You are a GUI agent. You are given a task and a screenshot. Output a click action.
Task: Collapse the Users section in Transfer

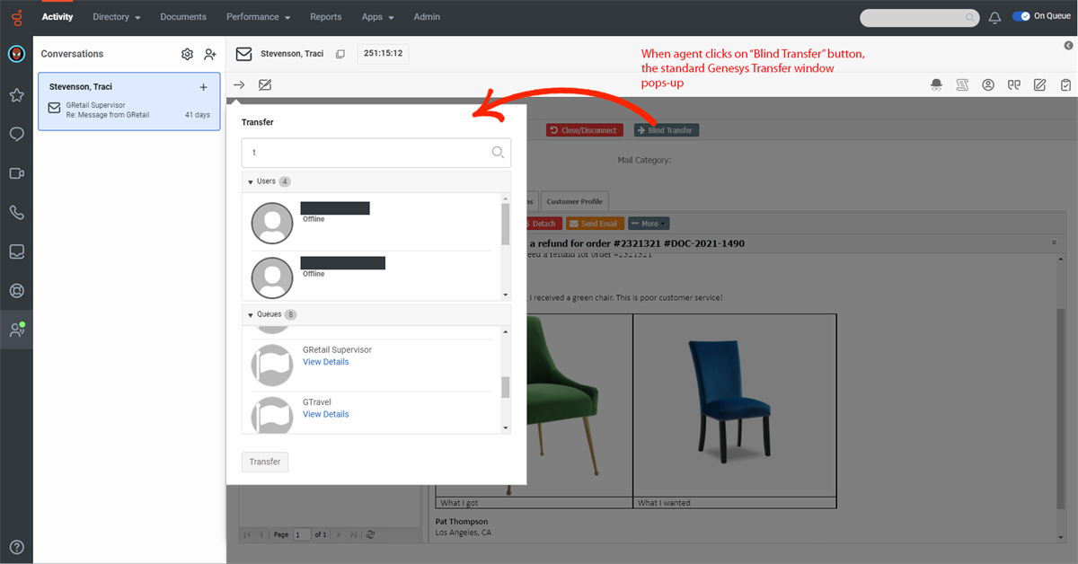click(x=250, y=182)
